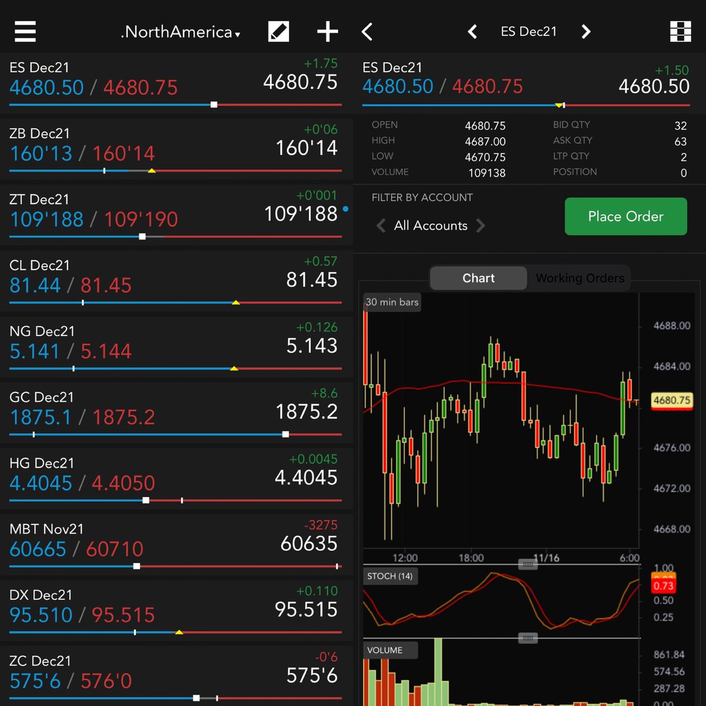Select the ZT Dec21 watchlist row
Image resolution: width=706 pixels, height=706 pixels.
(x=176, y=215)
